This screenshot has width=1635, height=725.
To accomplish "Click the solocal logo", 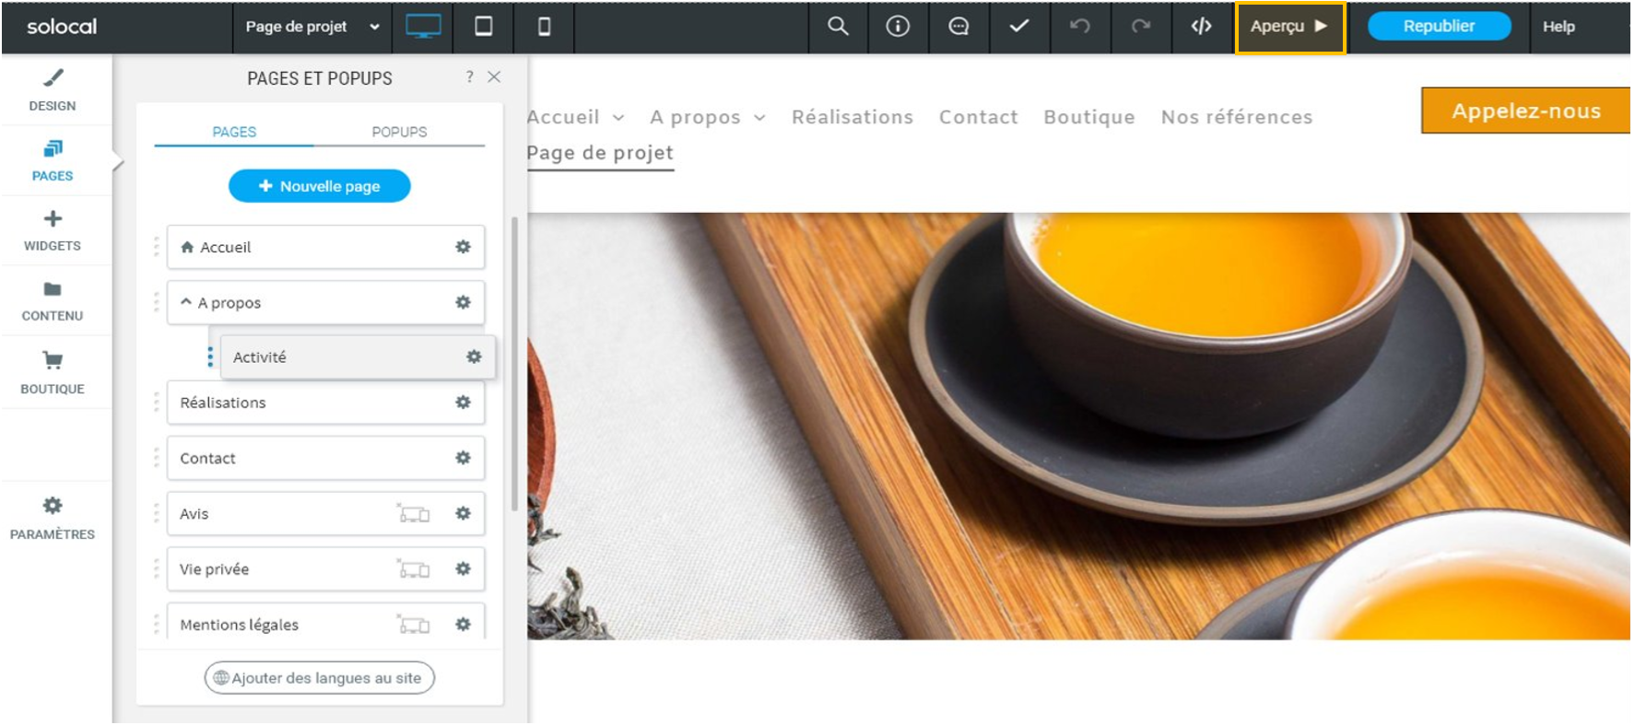I will click(x=62, y=27).
